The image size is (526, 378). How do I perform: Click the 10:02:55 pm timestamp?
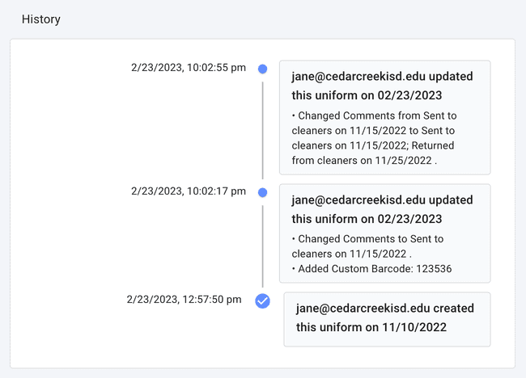(189, 68)
